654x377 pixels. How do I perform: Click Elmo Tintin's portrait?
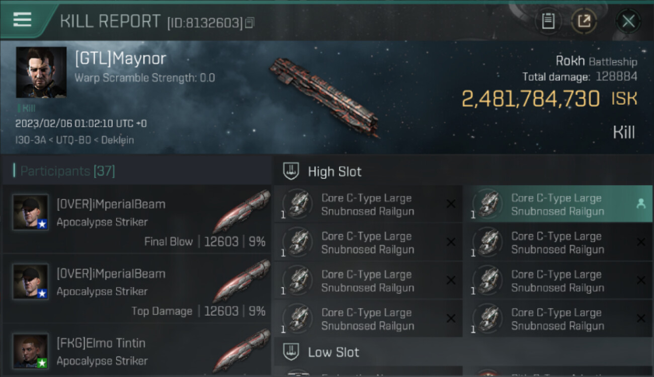[31, 351]
